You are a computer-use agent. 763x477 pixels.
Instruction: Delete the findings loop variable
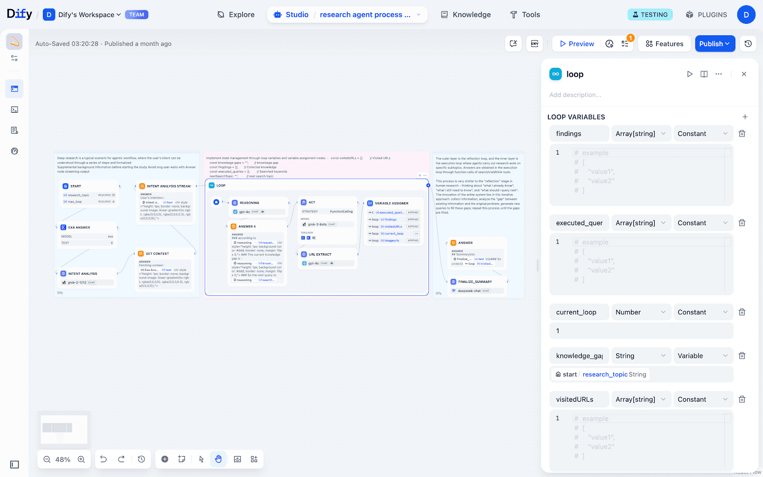click(742, 134)
